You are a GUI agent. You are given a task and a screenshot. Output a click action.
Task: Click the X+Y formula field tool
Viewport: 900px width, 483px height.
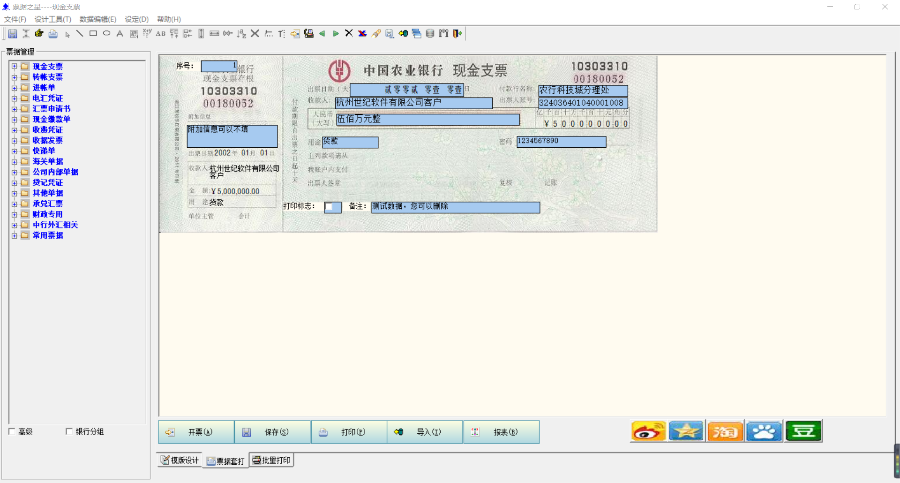coord(147,33)
